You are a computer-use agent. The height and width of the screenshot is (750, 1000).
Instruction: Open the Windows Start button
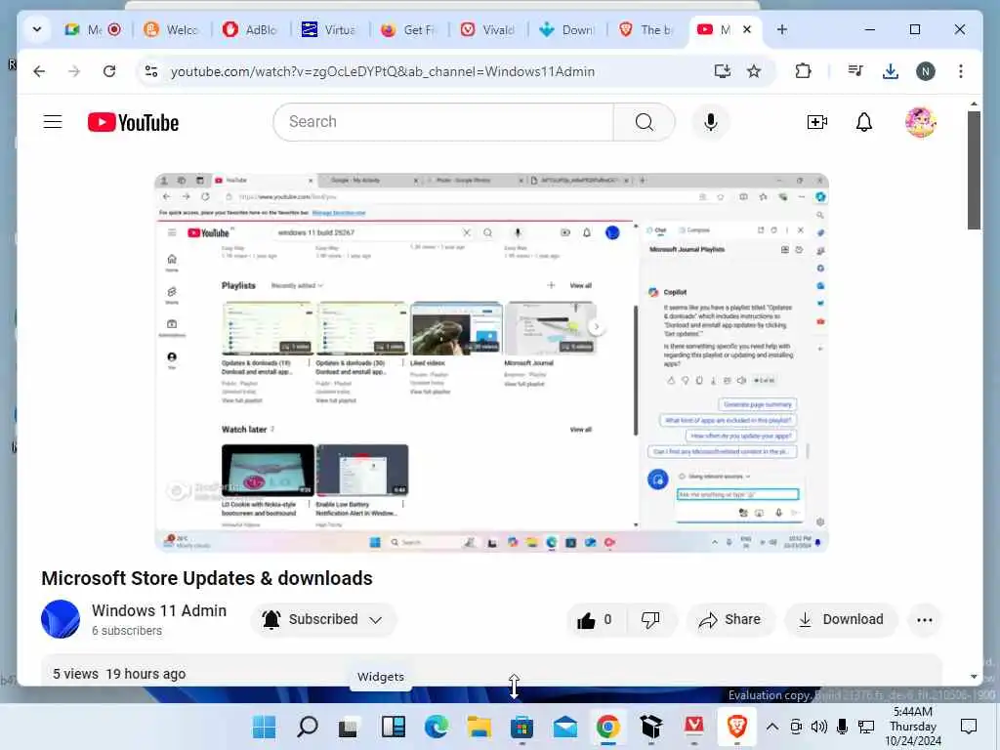coord(264,727)
